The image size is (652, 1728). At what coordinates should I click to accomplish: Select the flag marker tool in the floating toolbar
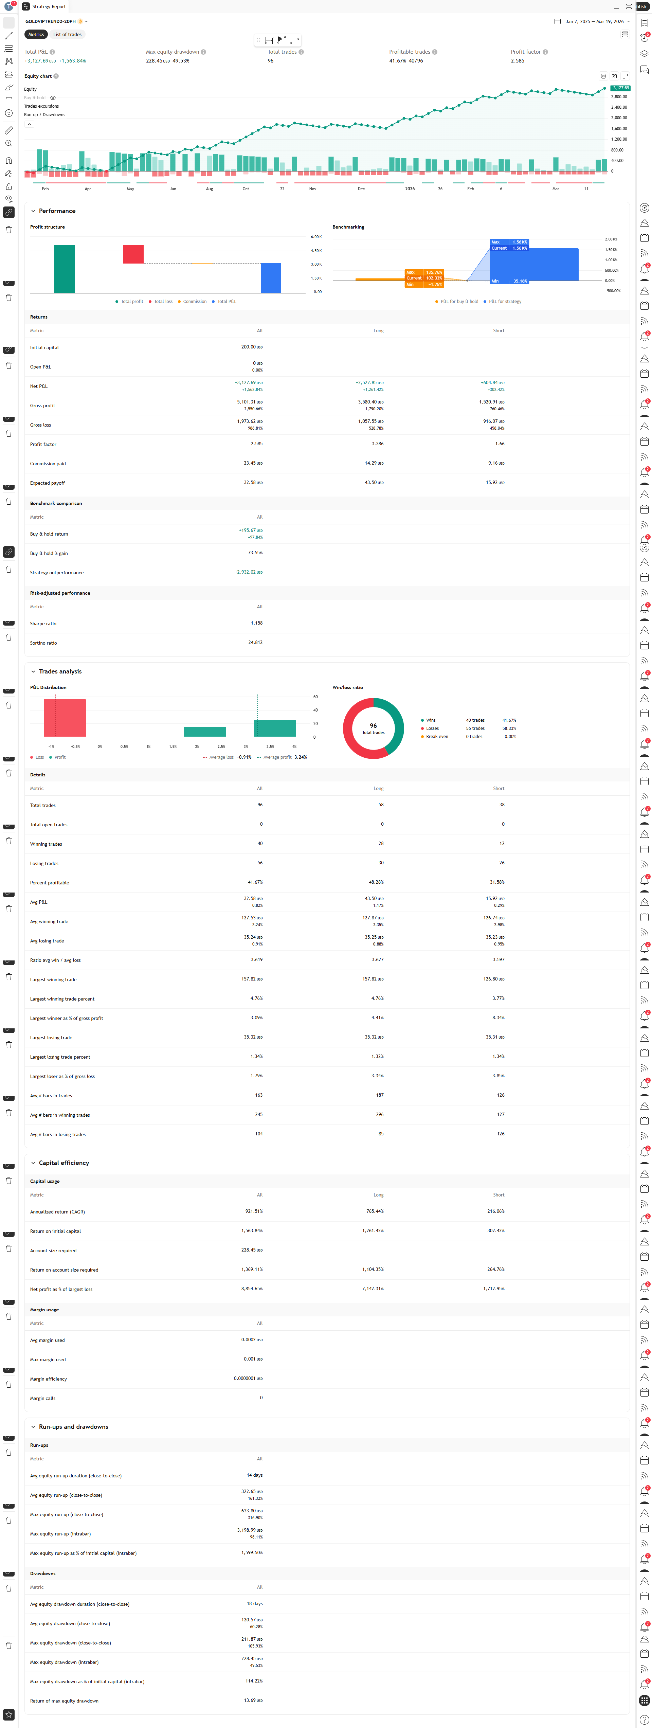click(x=282, y=40)
